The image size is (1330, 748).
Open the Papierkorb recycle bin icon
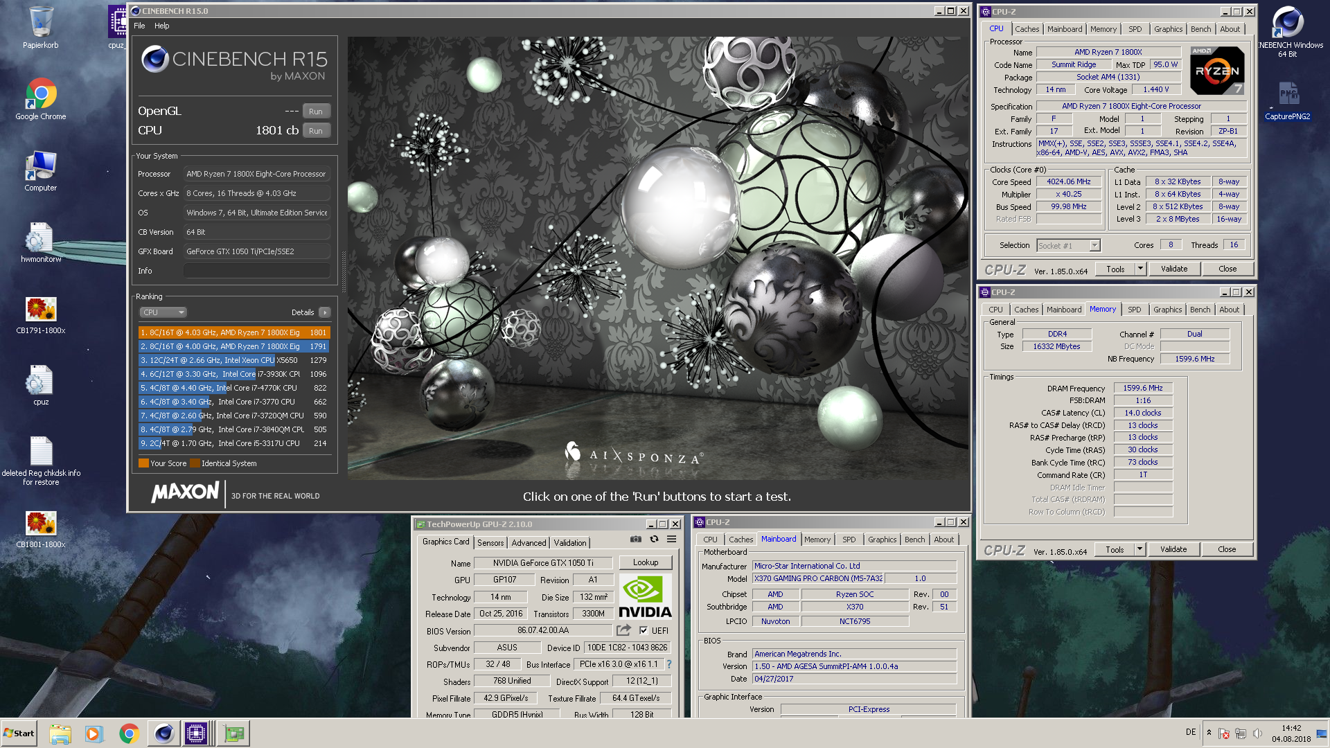(41, 28)
